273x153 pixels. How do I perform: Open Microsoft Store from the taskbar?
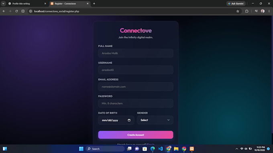[x=145, y=149]
